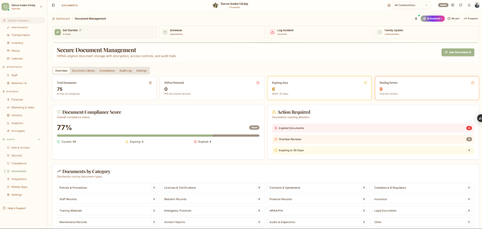Image resolution: width=482 pixels, height=229 pixels.
Task: Toggle the sidebar panel icon
Action: pyautogui.click(x=53, y=5)
